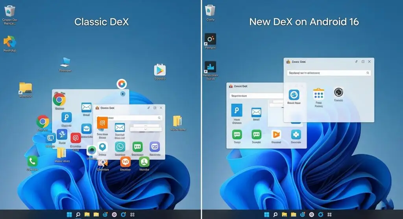The width and height of the screenshot is (403, 219).
Task: Close the front New DeX window
Action: pyautogui.click(x=369, y=62)
